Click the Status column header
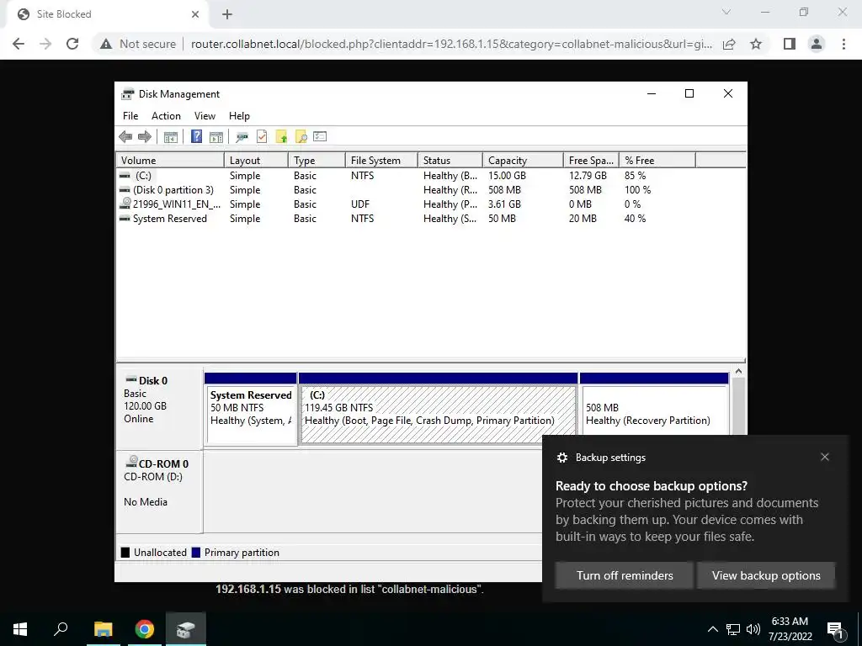This screenshot has width=862, height=646. coord(450,161)
